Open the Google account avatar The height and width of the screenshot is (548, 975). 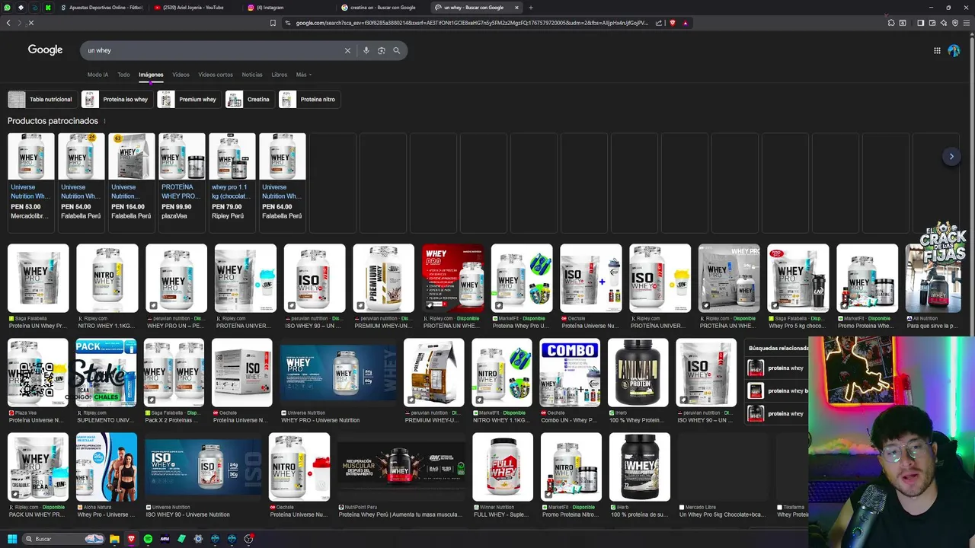point(954,50)
